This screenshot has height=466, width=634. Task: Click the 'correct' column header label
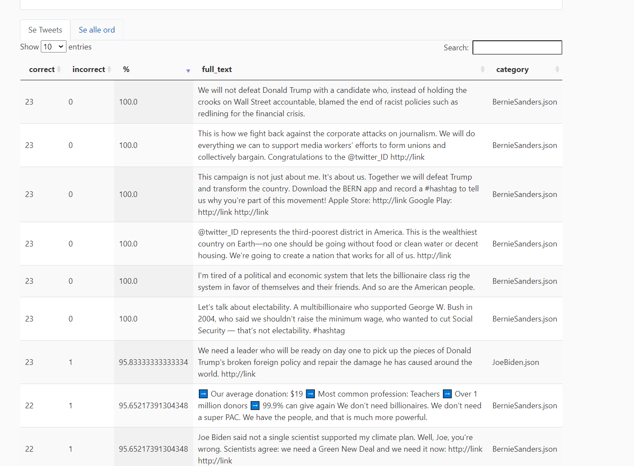click(x=42, y=69)
